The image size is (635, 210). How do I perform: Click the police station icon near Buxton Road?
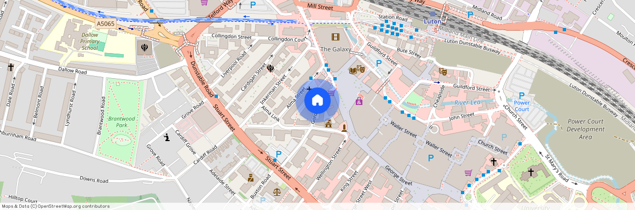[251, 177]
